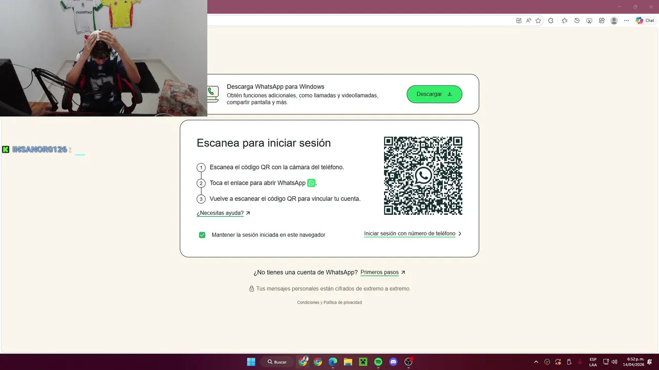Open the Settings and more ellipsis menu

[627, 21]
